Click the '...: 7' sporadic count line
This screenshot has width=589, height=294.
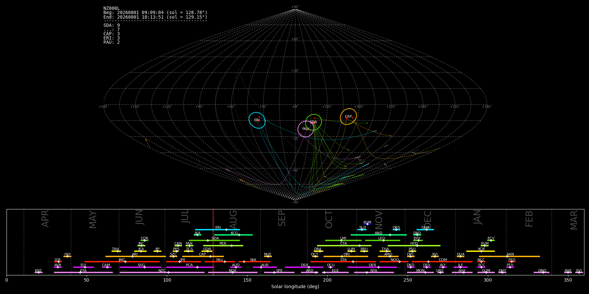112,30
